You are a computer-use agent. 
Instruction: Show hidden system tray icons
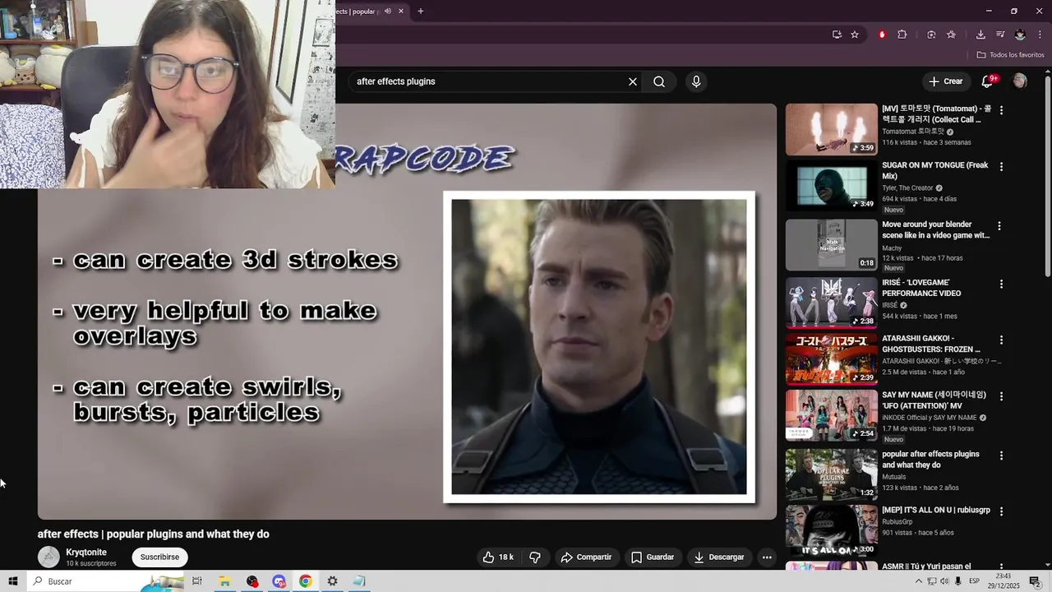(919, 581)
